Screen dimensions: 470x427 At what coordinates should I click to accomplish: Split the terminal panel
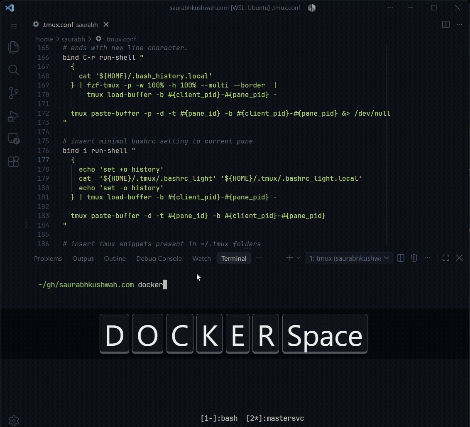[x=401, y=258]
